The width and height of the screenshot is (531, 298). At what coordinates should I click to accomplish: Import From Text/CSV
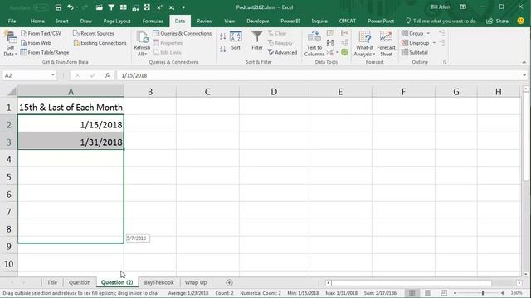click(x=41, y=33)
